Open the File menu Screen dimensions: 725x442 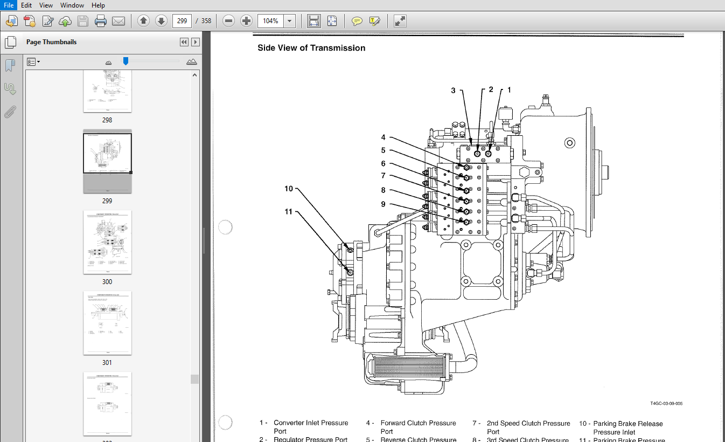[x=9, y=5]
